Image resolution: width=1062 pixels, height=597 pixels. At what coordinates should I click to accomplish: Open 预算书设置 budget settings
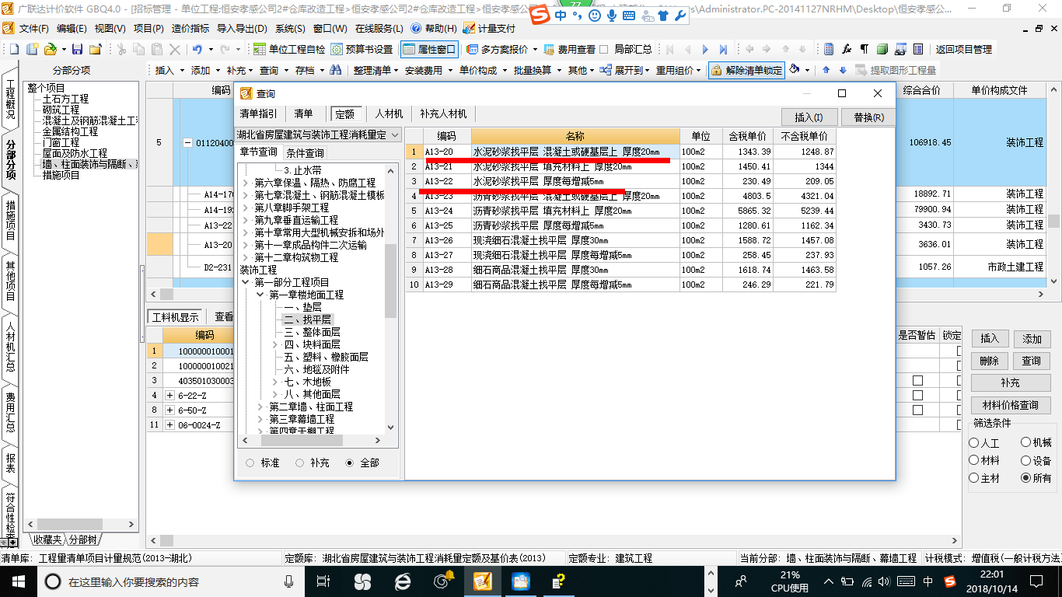point(362,49)
